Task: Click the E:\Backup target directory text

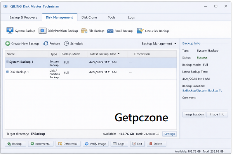Action: coord(38,134)
